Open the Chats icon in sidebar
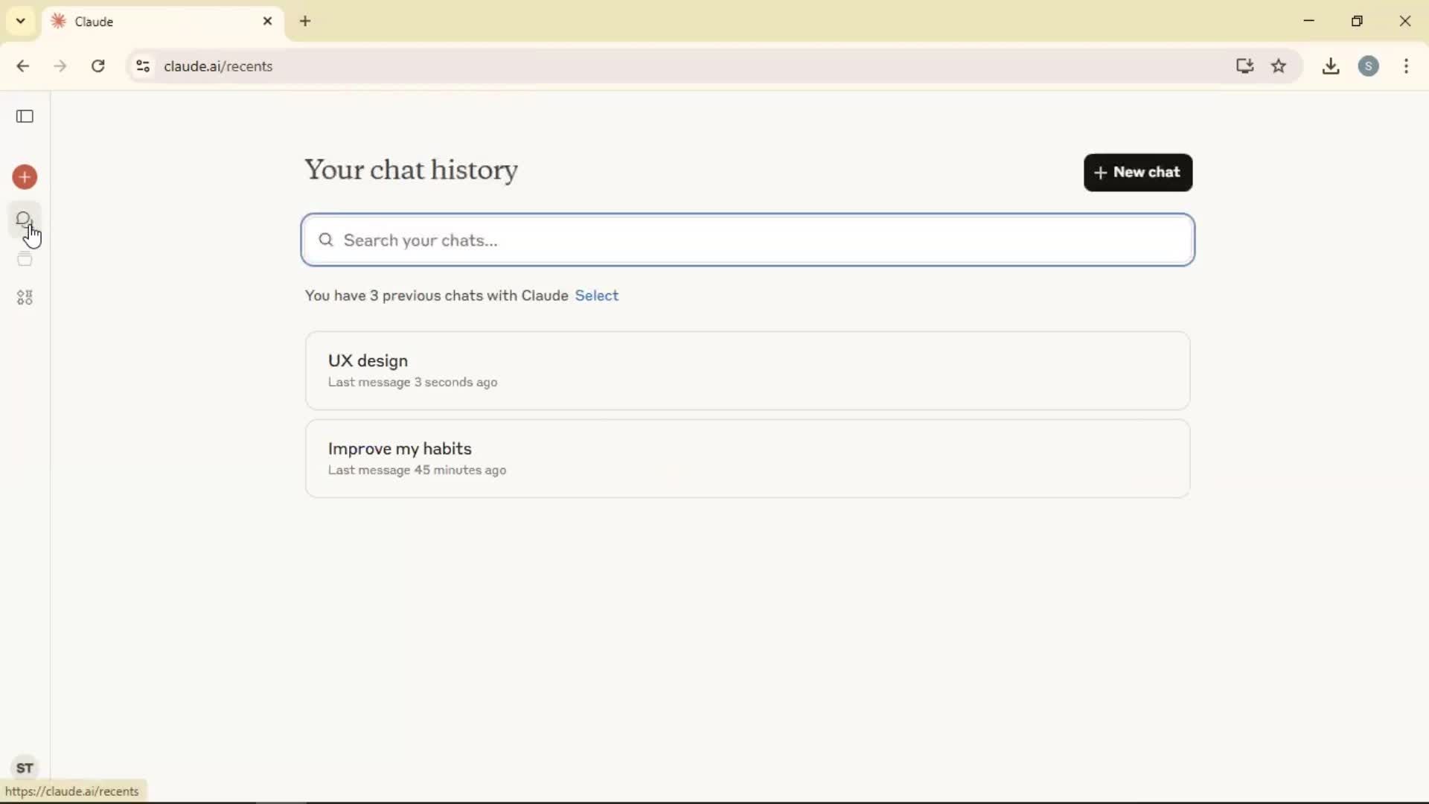Viewport: 1429px width, 804px height. [x=25, y=220]
